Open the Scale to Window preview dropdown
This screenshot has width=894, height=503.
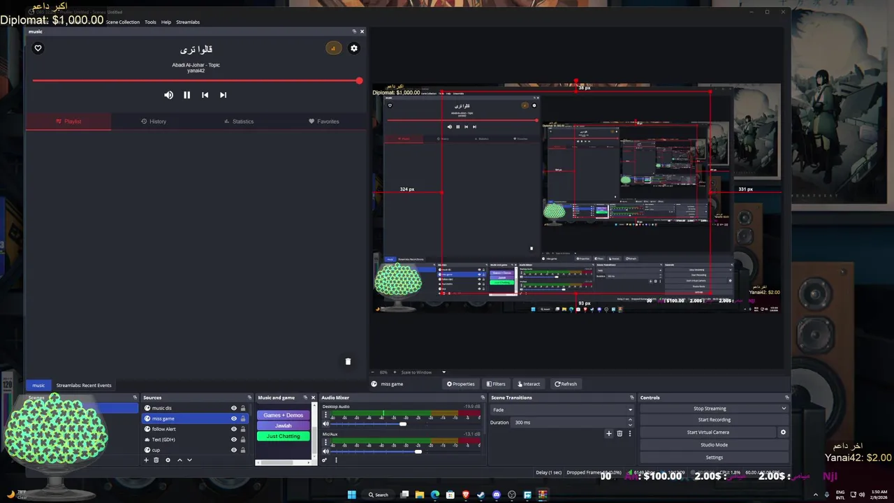(423, 372)
